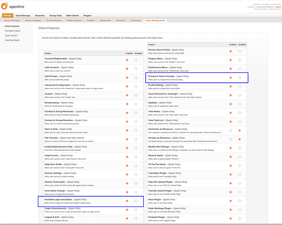This screenshot has width=282, height=225.
Task: Open Download Spark sidebar item
Action: point(12,40)
